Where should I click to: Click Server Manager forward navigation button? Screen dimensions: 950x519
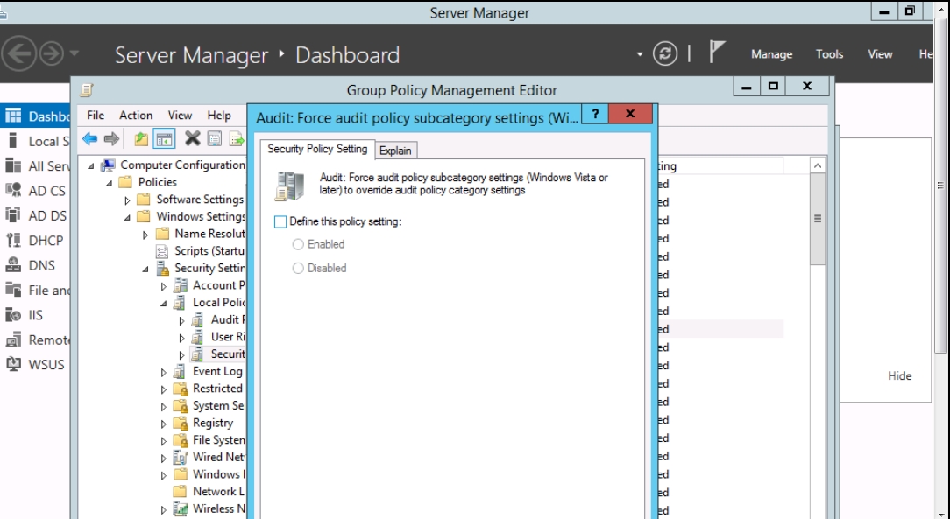click(x=52, y=54)
